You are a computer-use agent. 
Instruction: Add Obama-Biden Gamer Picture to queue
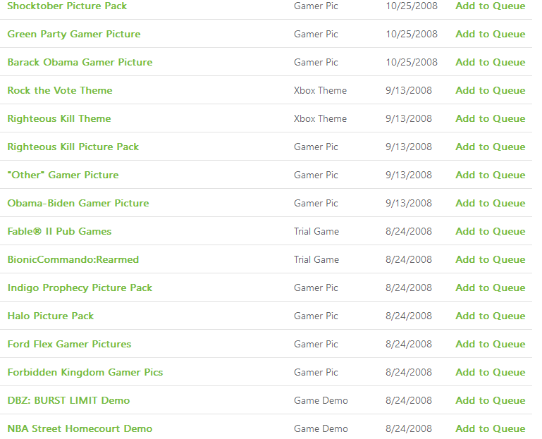(490, 203)
